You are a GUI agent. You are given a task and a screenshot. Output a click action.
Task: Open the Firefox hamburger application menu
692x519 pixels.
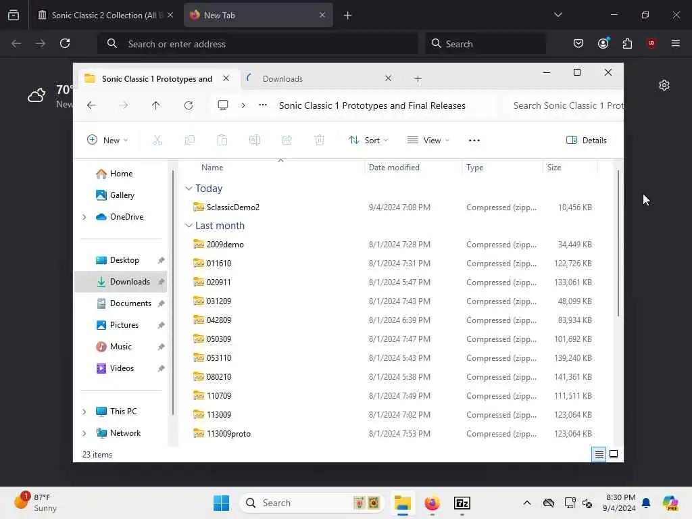pyautogui.click(x=676, y=43)
